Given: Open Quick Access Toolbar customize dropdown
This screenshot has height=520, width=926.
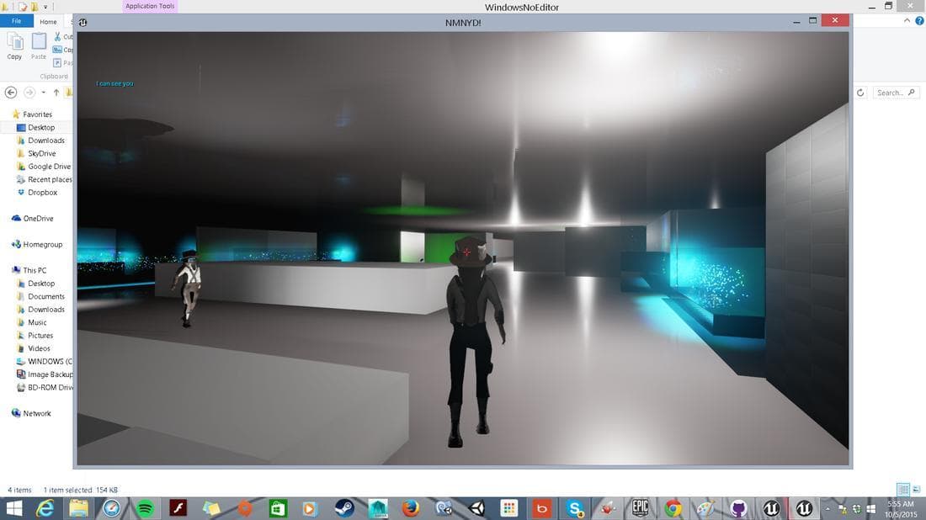Looking at the screenshot, I should click(x=45, y=7).
